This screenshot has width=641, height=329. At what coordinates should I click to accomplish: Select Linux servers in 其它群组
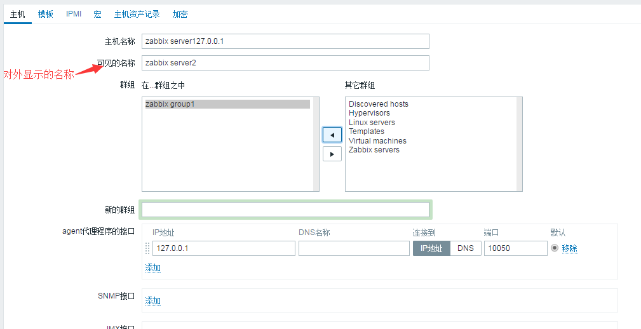tap(372, 123)
